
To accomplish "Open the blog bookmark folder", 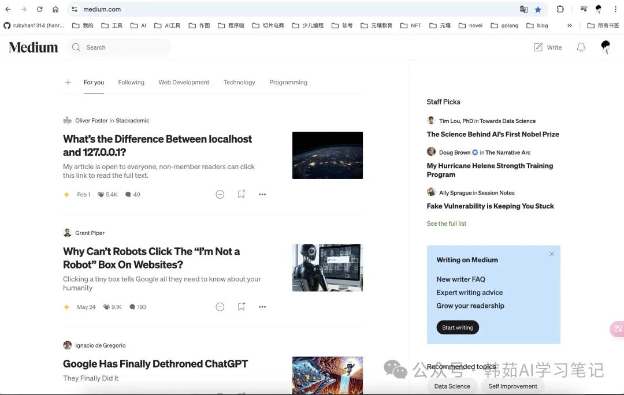I will (x=537, y=25).
